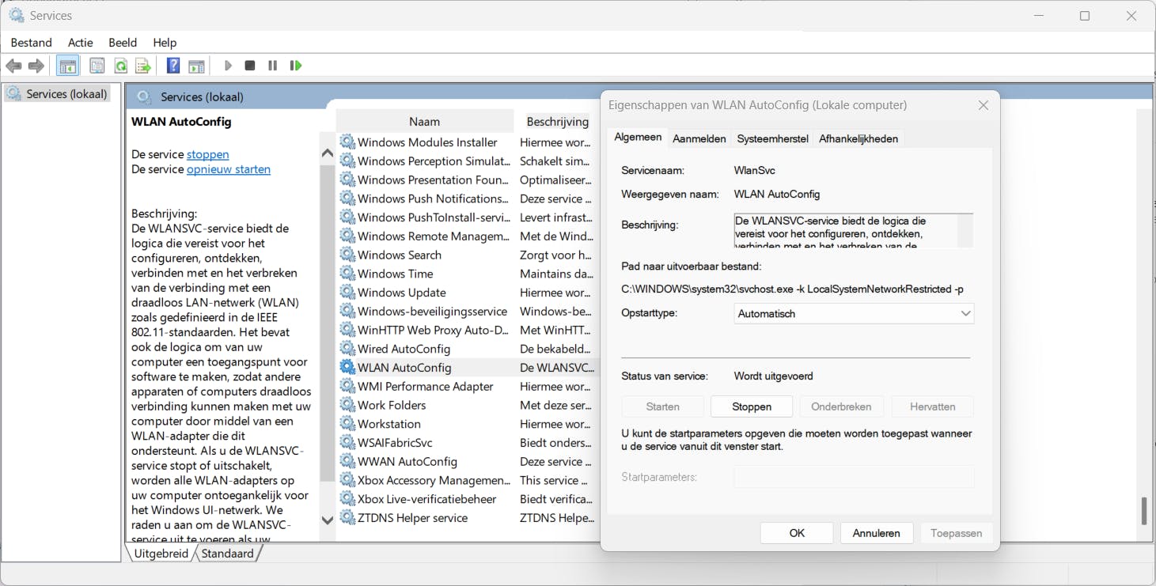Select the gear icon beside WLAN AutoConfig
This screenshot has height=586, width=1156.
click(347, 368)
